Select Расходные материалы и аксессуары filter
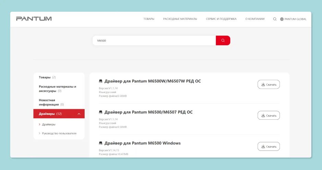The height and width of the screenshot is (170, 322). click(x=58, y=89)
